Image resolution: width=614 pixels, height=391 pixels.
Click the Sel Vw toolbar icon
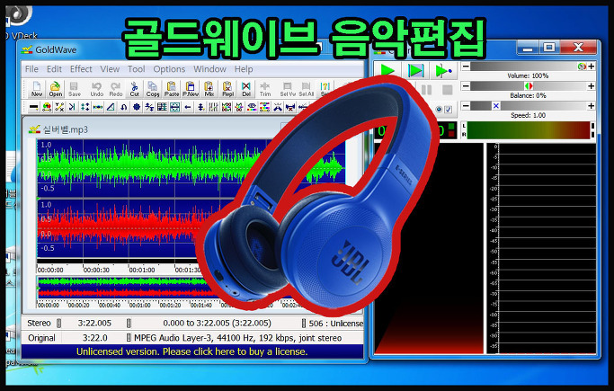(288, 89)
